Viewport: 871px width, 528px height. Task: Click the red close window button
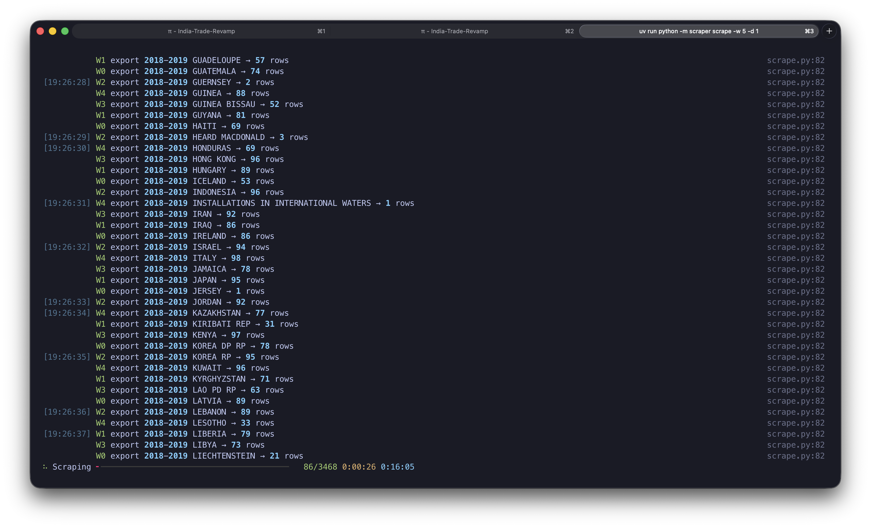(x=40, y=31)
